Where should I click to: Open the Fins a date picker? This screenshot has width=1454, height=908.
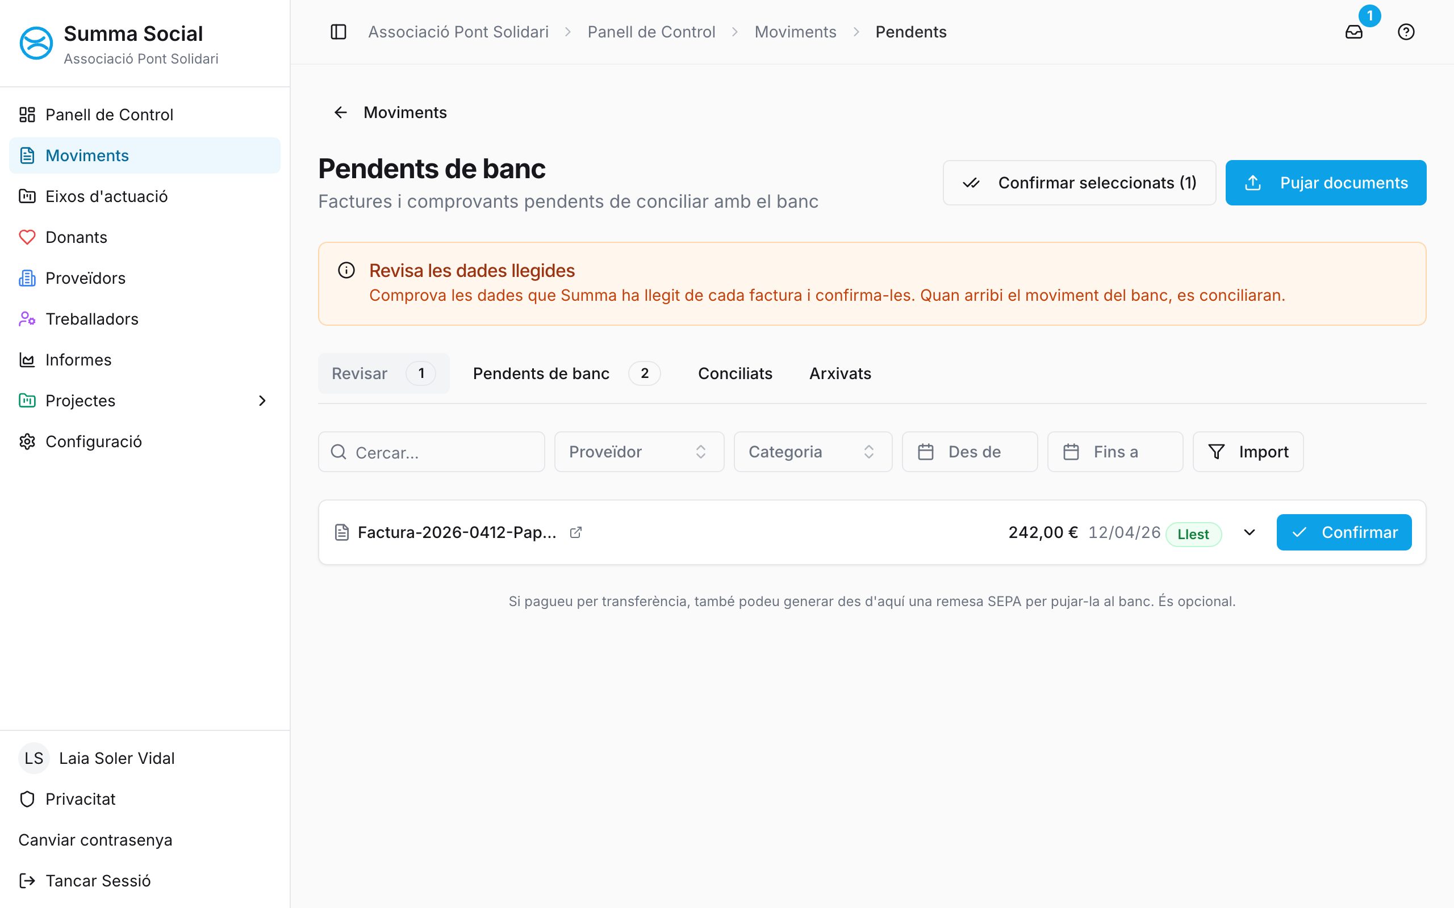[x=1115, y=452]
